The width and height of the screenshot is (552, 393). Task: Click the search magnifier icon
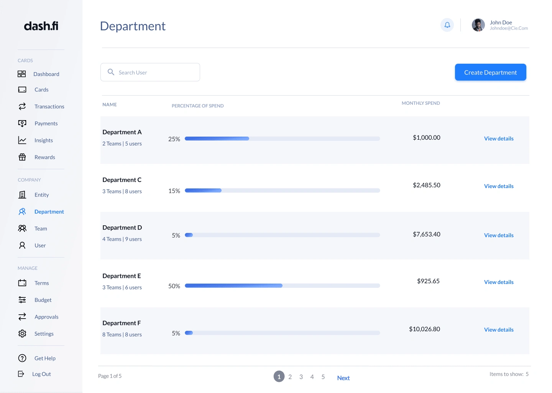pyautogui.click(x=111, y=72)
